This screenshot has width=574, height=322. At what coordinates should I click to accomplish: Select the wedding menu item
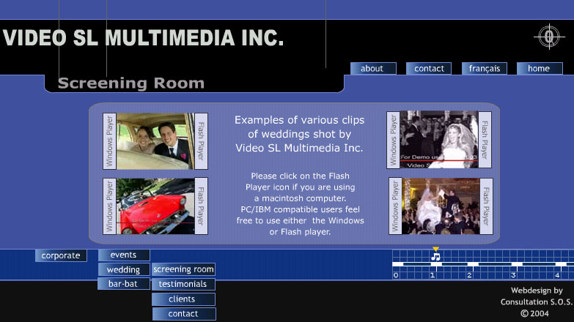(124, 269)
